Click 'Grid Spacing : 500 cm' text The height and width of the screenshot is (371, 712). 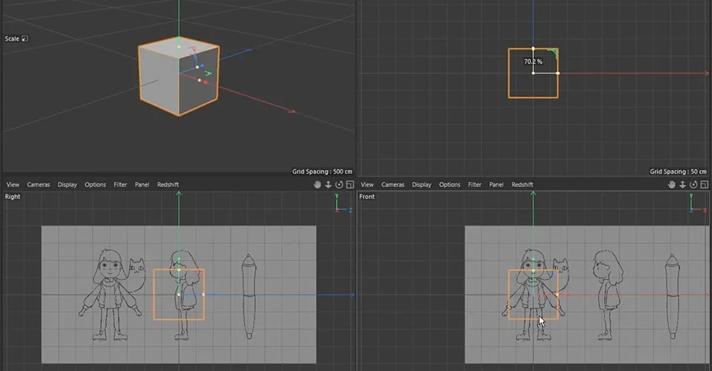coord(322,171)
